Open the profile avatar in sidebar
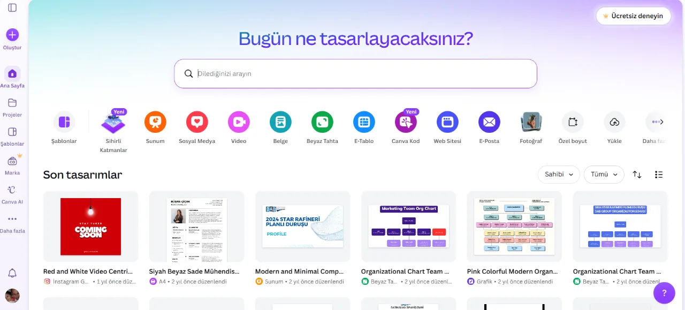 click(12, 296)
